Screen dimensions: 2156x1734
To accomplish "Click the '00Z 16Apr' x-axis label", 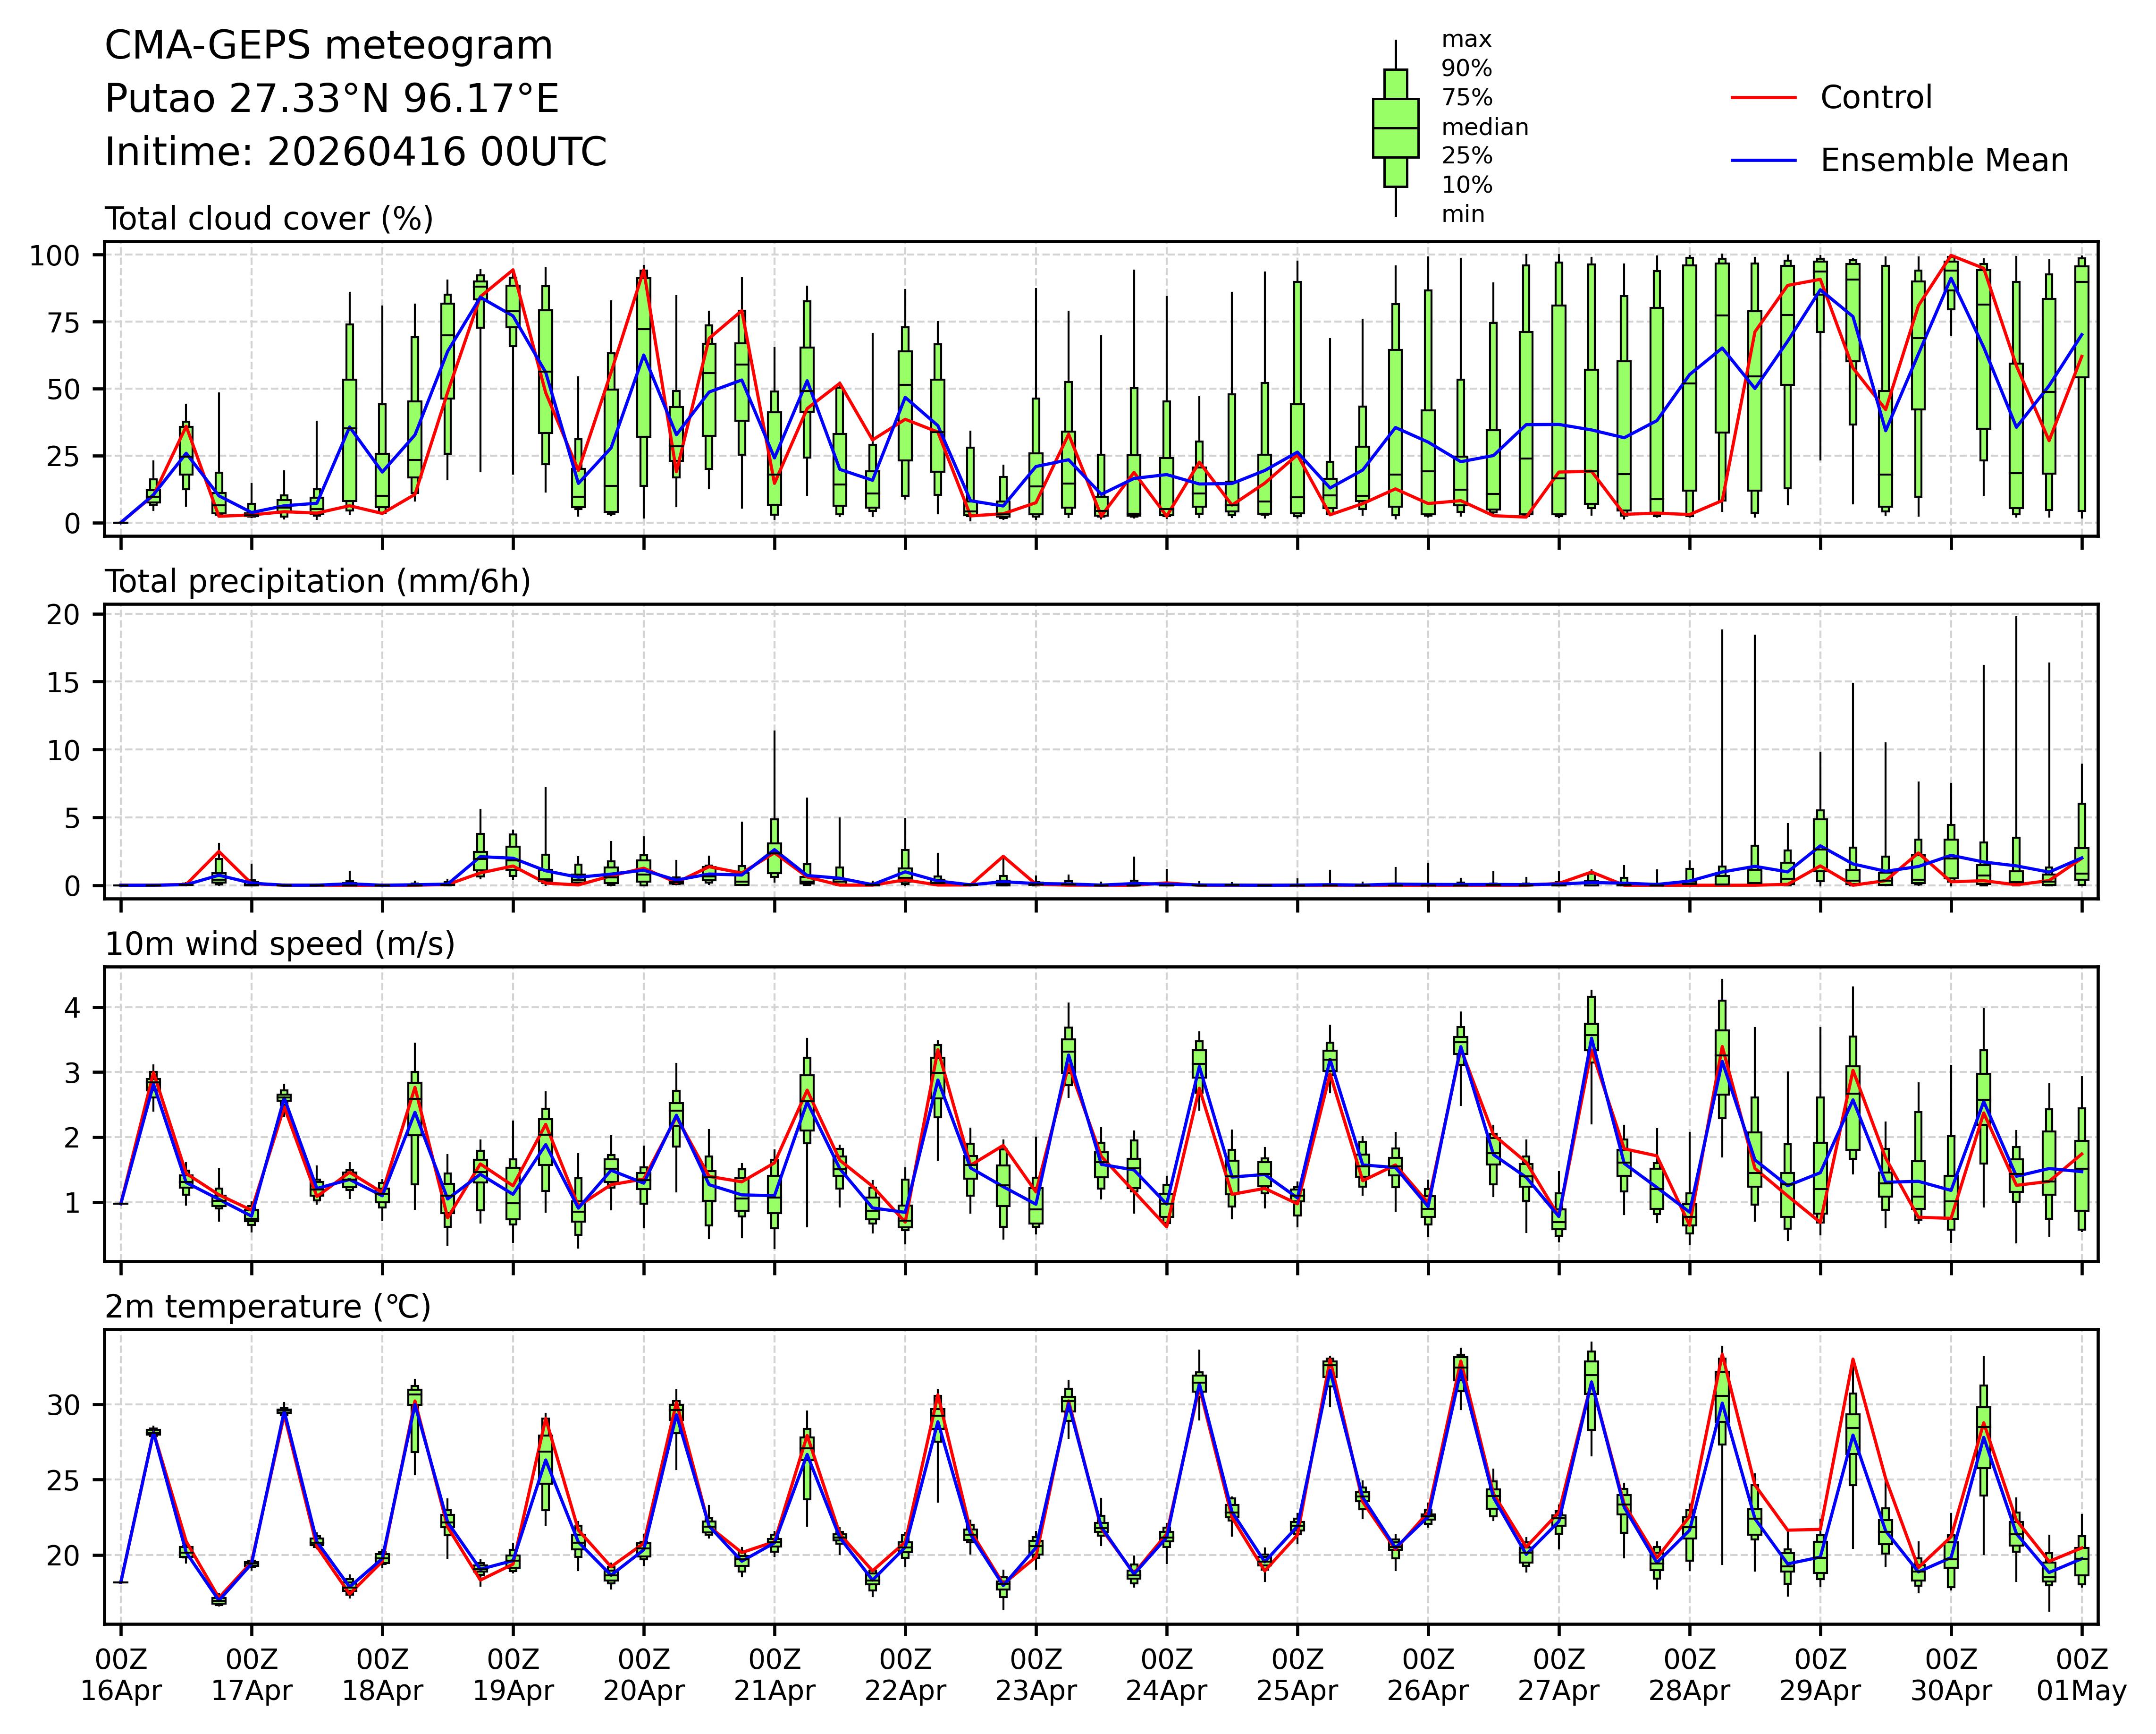I will [x=121, y=1675].
